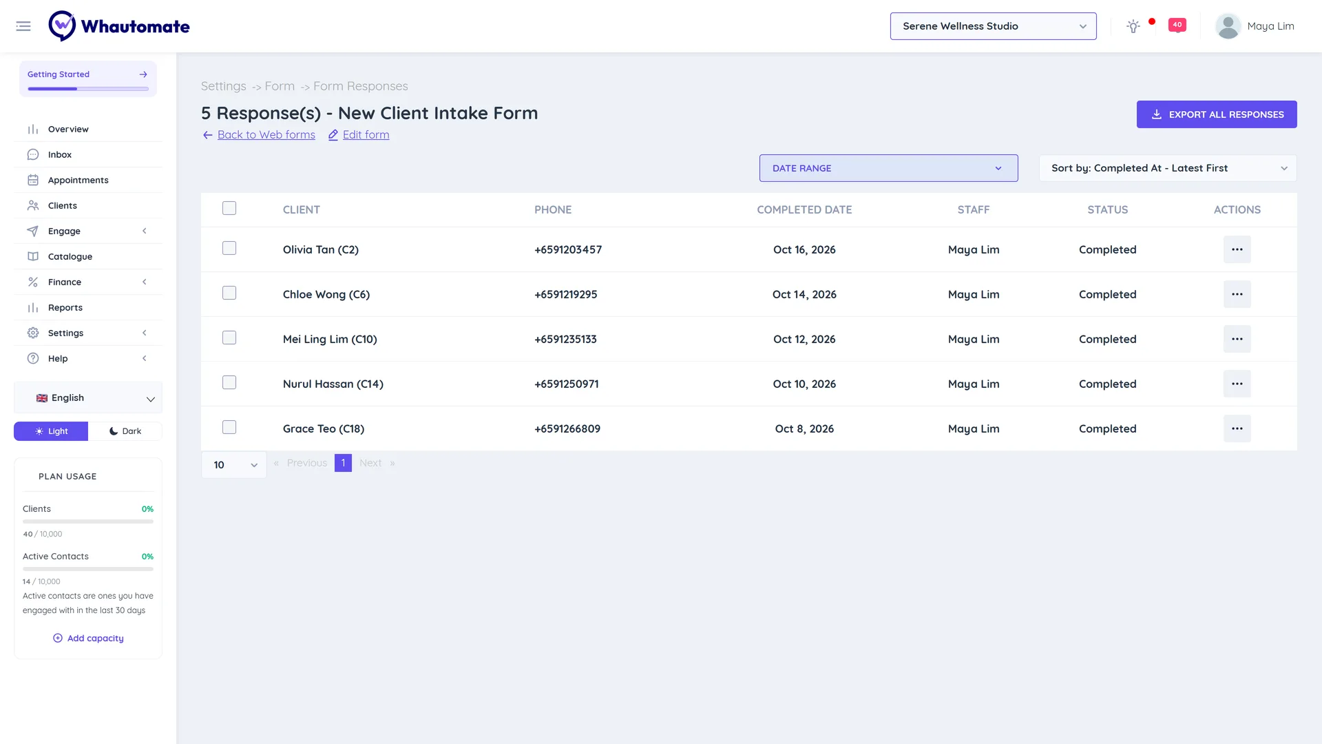Open the Serene Wellness Studio dropdown
The image size is (1322, 744).
(993, 26)
